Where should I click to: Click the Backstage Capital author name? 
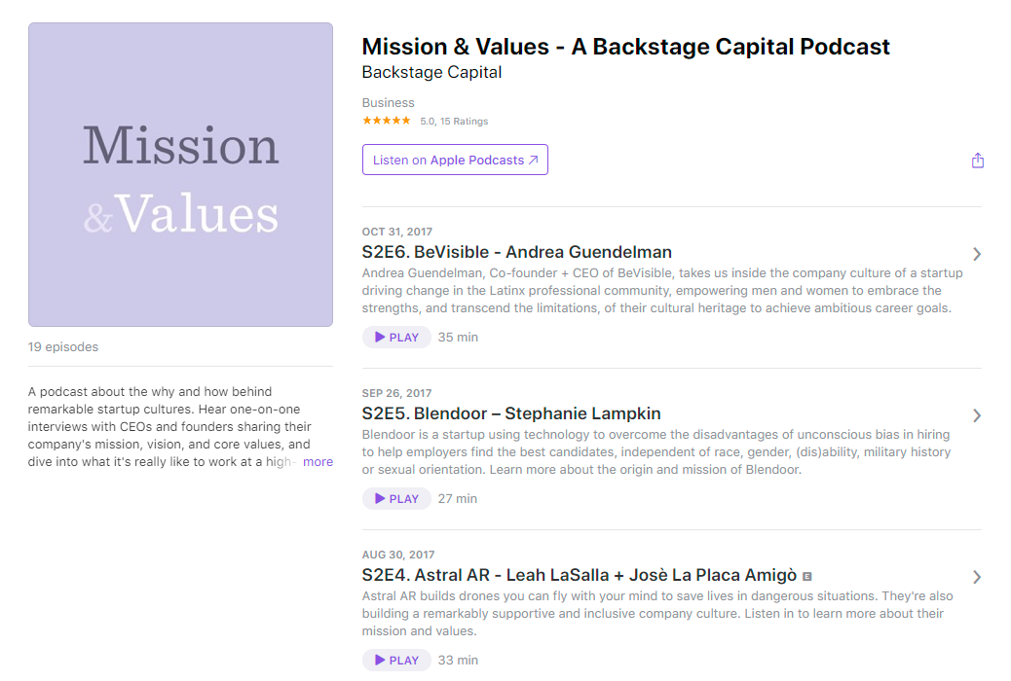pos(431,72)
